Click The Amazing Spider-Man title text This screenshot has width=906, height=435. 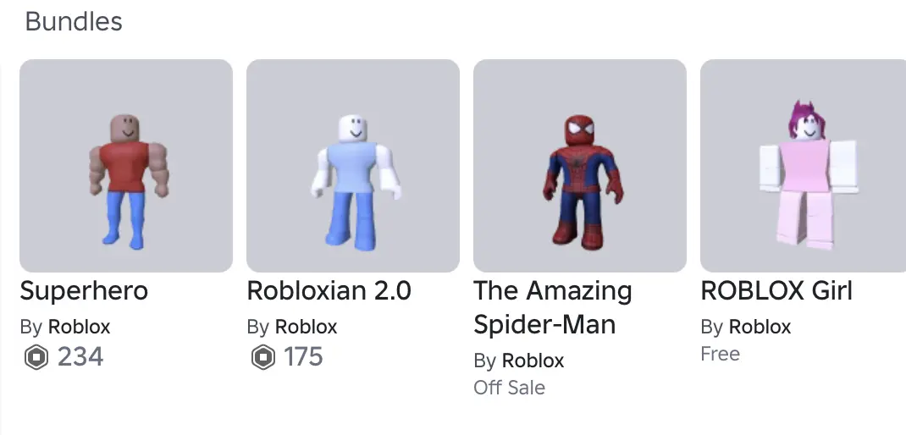point(552,308)
